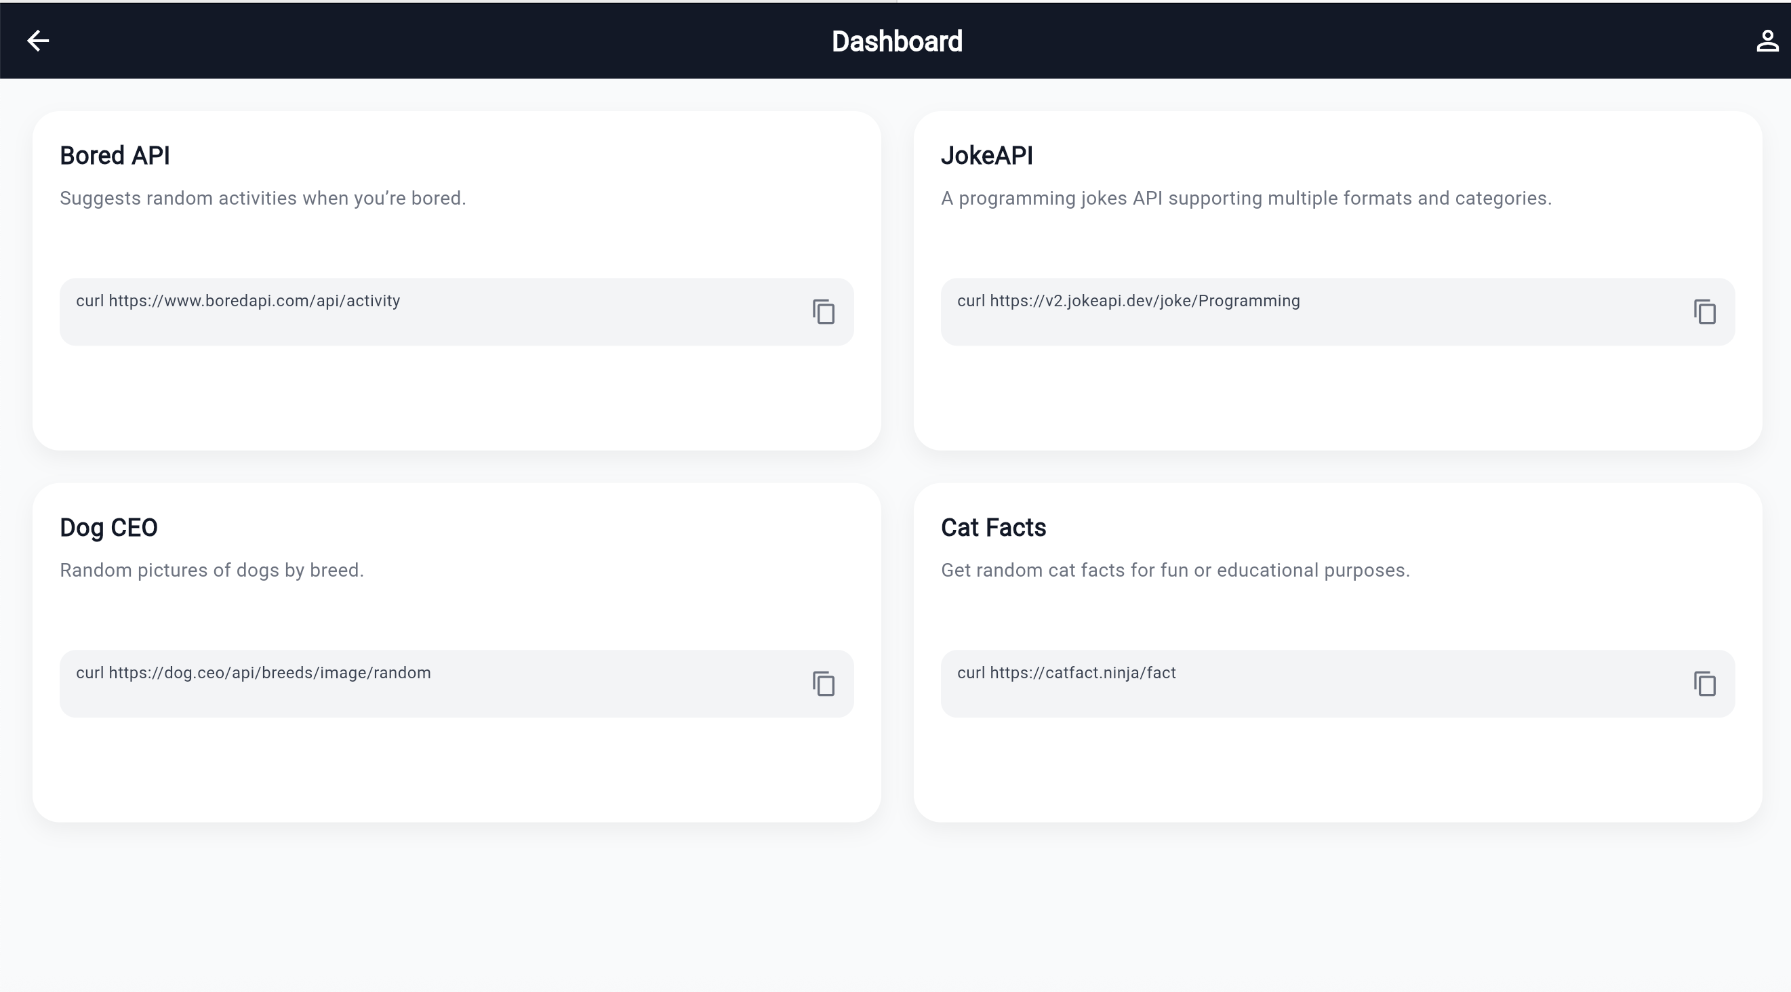Open the Dog CEO card heading
1791x992 pixels.
click(108, 528)
